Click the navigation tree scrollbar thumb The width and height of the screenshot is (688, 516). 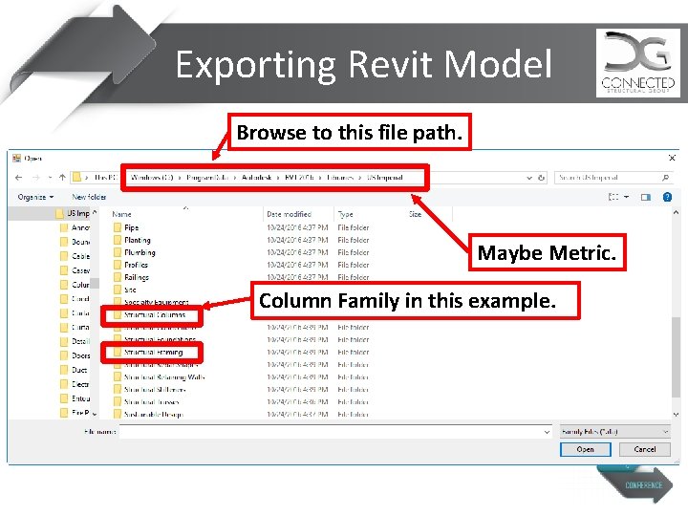tap(95, 284)
